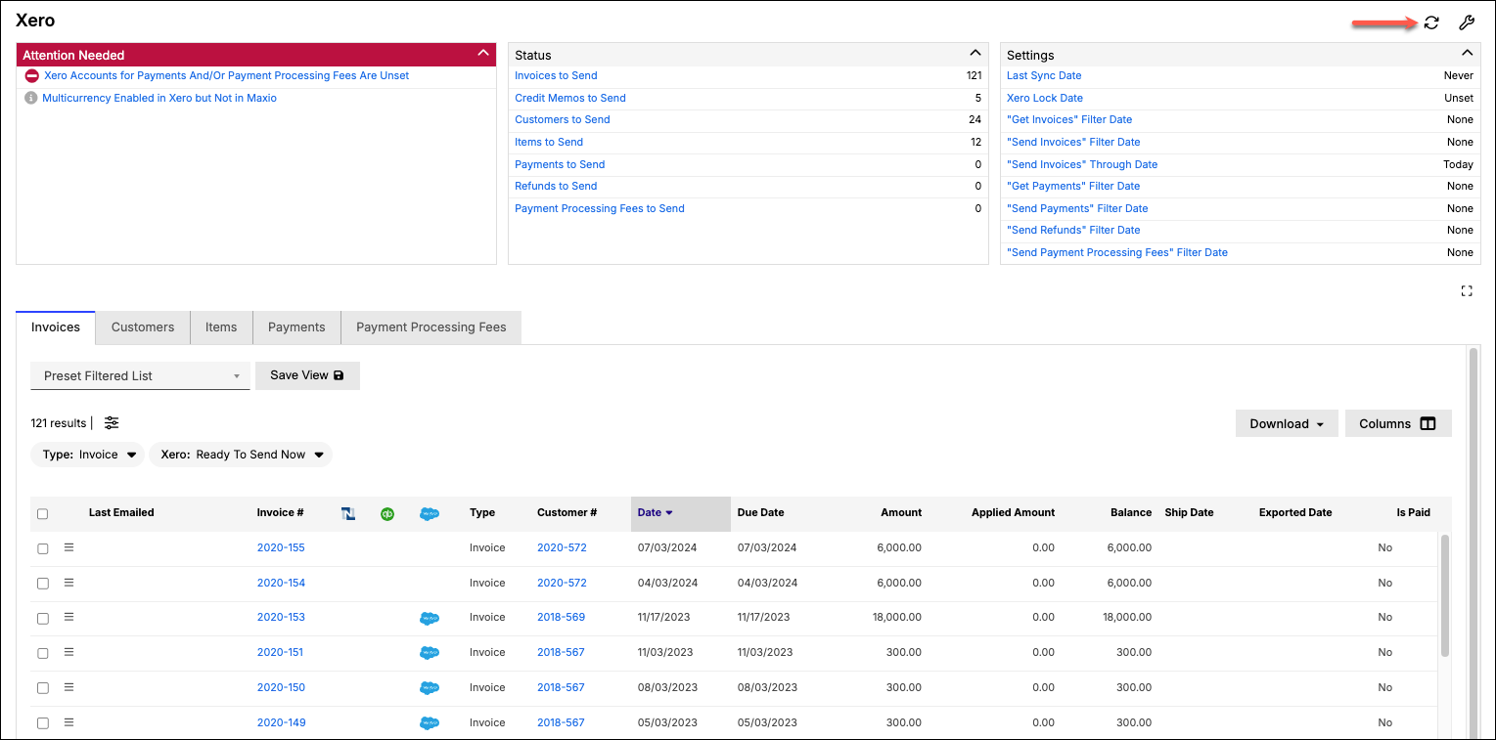
Task: Open row menu for invoice 2020-151
Action: tap(69, 652)
